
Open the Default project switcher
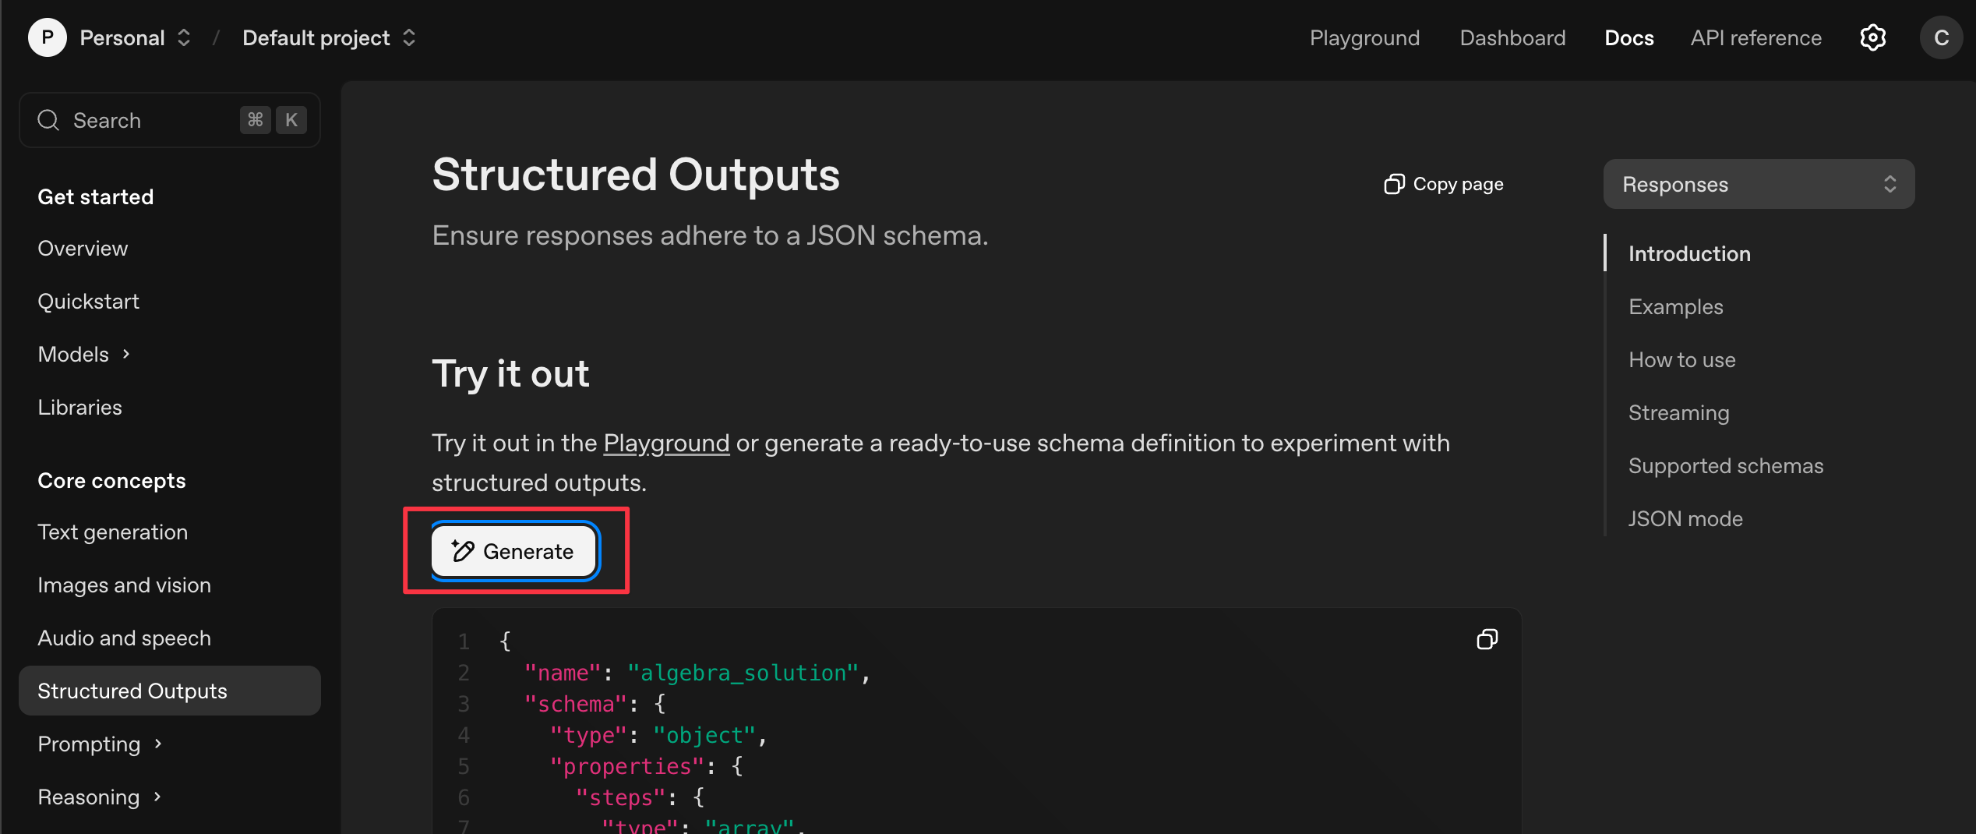click(329, 37)
